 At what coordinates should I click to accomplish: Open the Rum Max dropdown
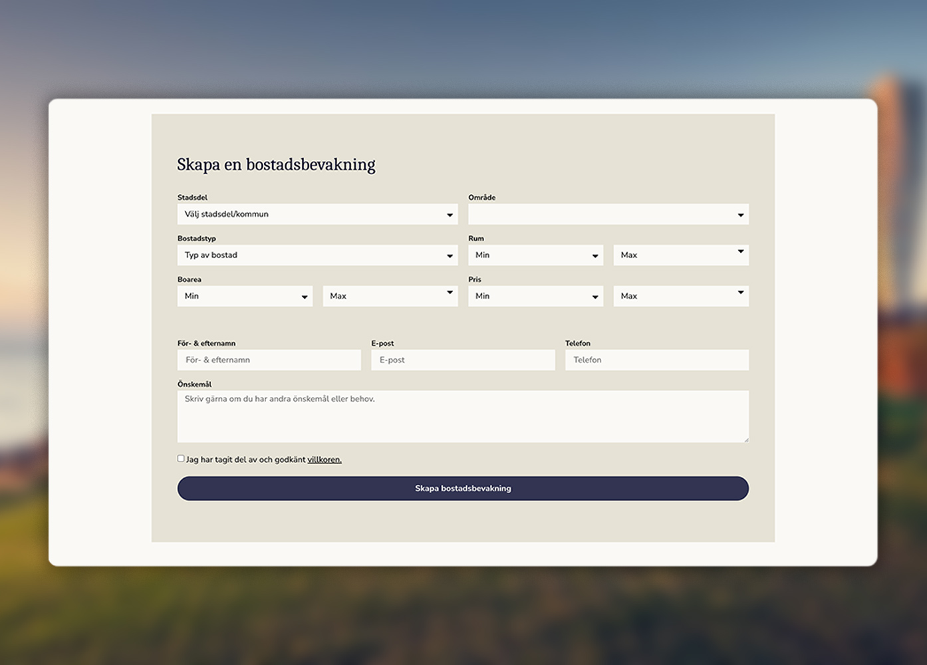tap(680, 255)
